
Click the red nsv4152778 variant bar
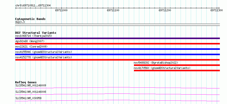[x=117, y=60]
